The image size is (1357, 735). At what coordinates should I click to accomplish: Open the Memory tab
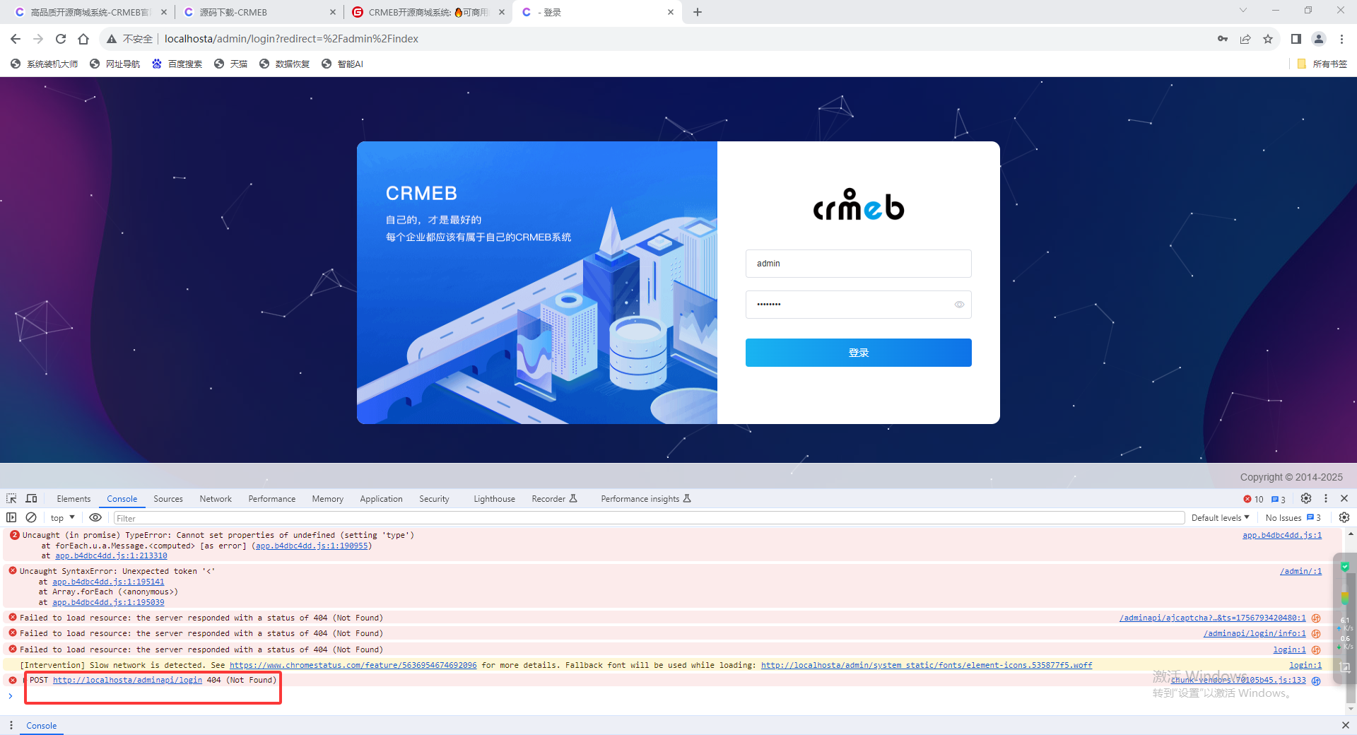pos(328,499)
